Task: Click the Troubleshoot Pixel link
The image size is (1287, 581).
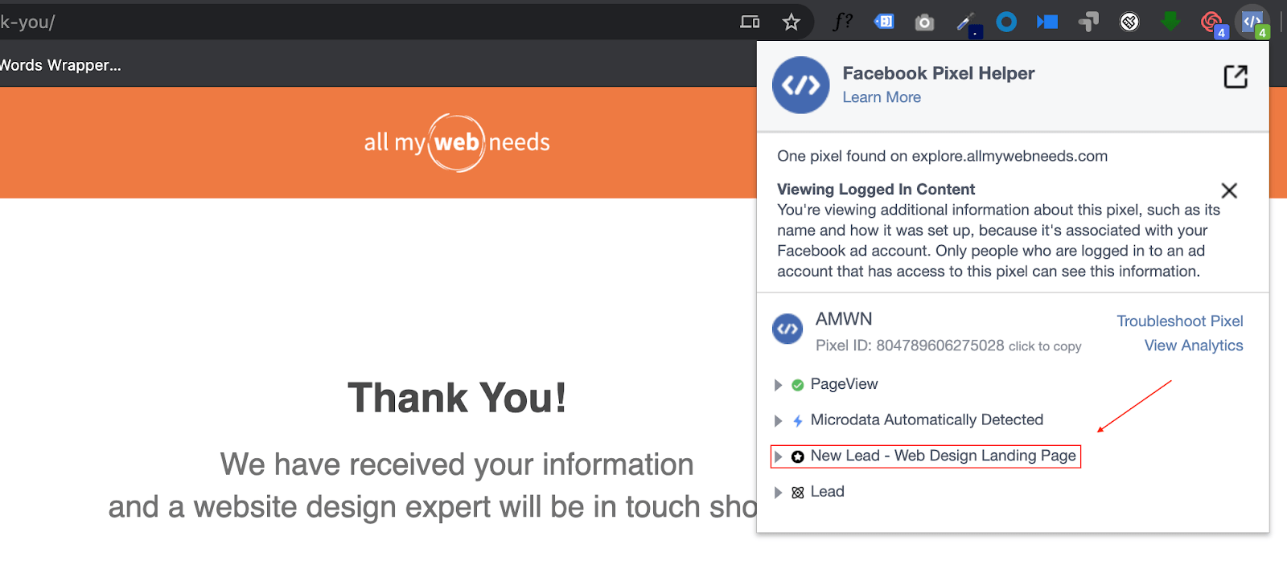Action: point(1180,321)
